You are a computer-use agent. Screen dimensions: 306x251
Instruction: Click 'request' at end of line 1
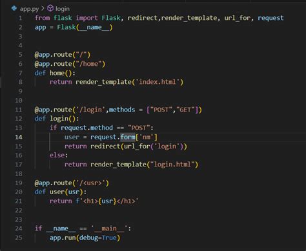[270, 18]
